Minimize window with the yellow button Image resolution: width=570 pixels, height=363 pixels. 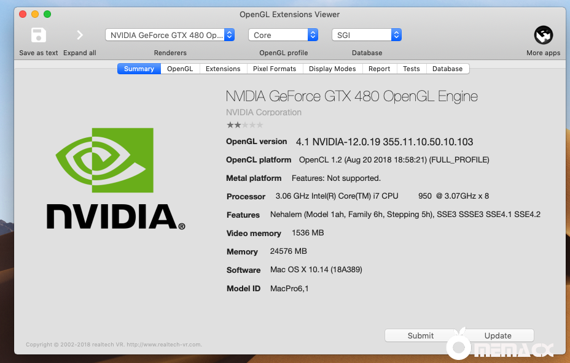pos(35,14)
